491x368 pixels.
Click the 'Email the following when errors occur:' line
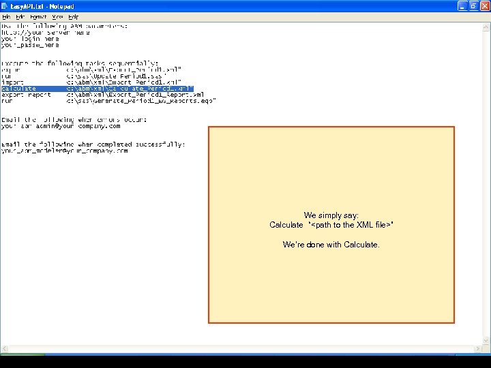74,120
